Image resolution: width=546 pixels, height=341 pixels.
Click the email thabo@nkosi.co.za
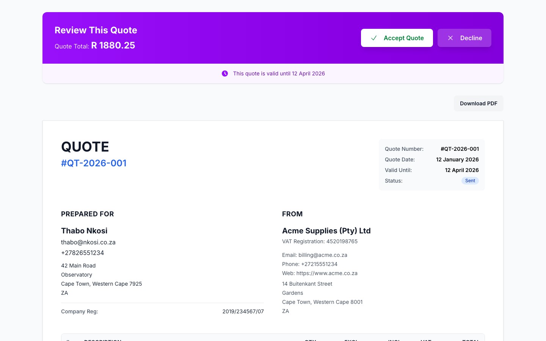[88, 242]
